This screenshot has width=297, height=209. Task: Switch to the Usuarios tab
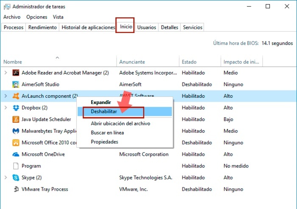coord(146,27)
